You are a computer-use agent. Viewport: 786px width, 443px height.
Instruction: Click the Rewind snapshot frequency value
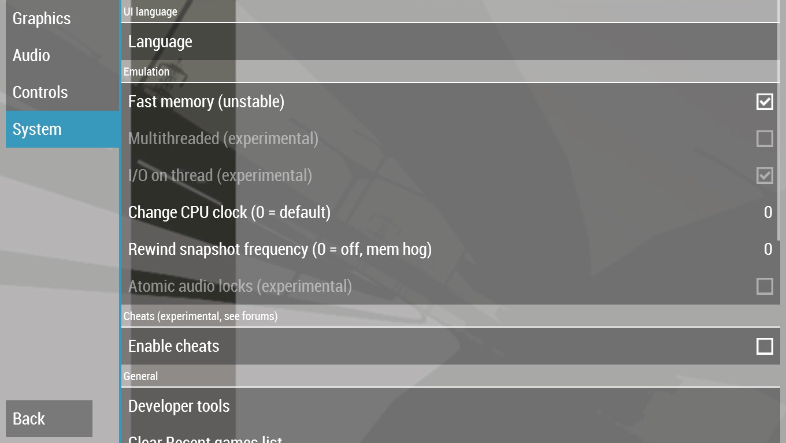click(x=768, y=249)
